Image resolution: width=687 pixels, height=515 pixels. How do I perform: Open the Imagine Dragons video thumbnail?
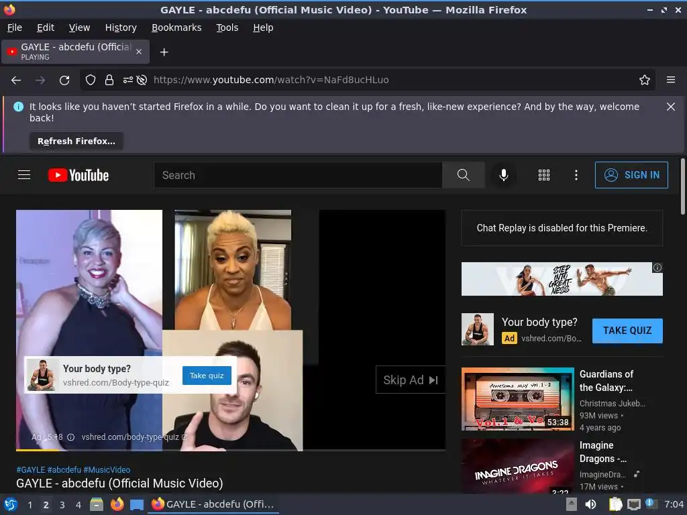pyautogui.click(x=517, y=466)
